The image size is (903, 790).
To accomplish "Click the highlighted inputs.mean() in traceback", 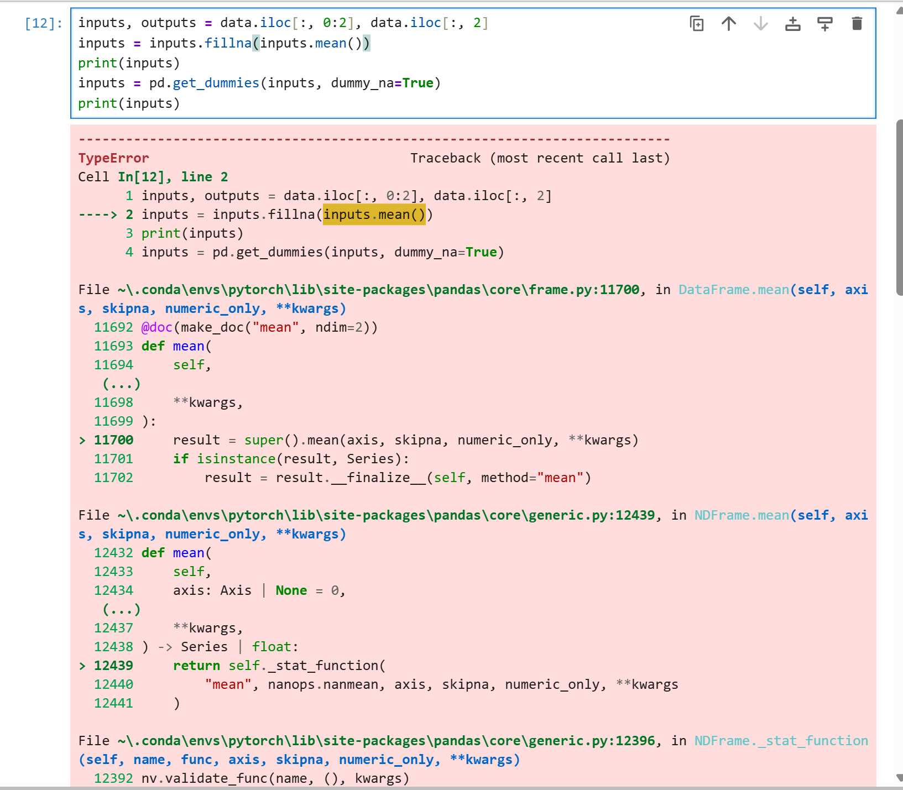I will tap(374, 214).
